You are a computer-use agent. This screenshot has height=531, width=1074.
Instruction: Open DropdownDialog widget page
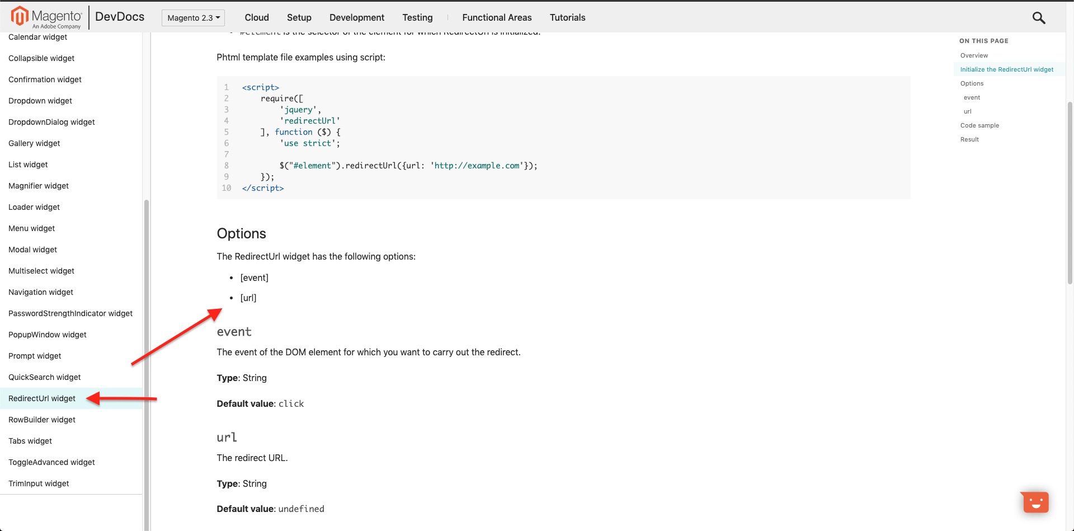(x=51, y=122)
